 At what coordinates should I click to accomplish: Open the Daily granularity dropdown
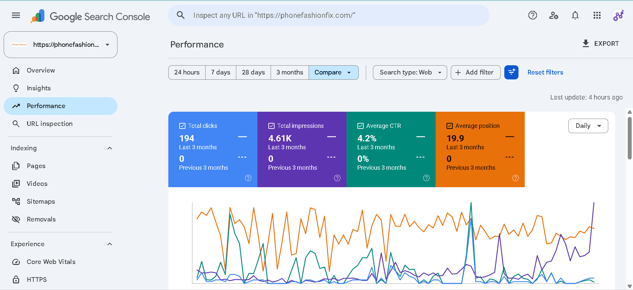588,126
